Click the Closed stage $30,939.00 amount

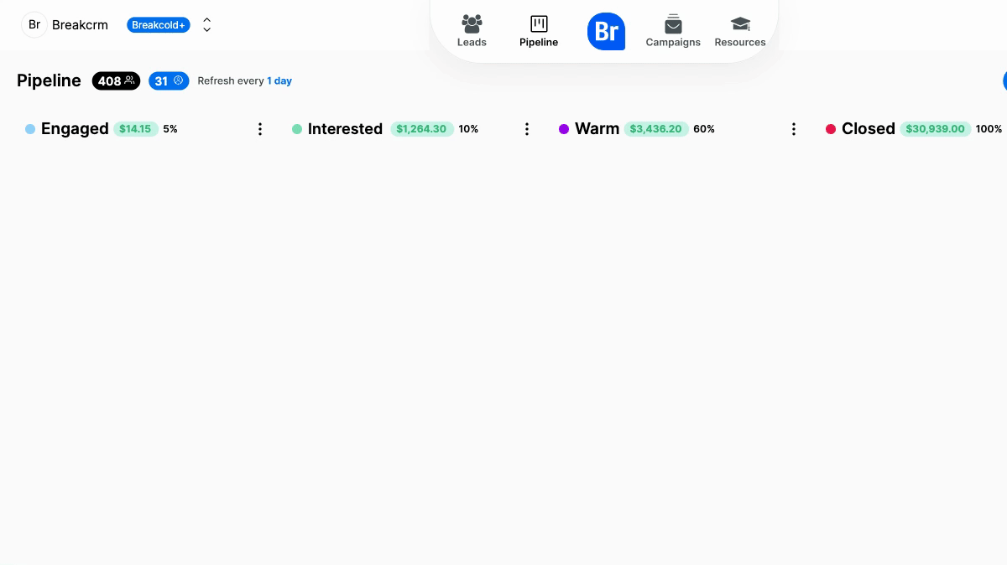click(937, 129)
